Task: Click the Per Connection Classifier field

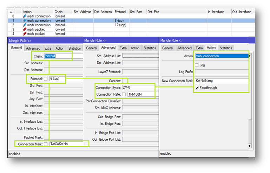Action: 140,101
